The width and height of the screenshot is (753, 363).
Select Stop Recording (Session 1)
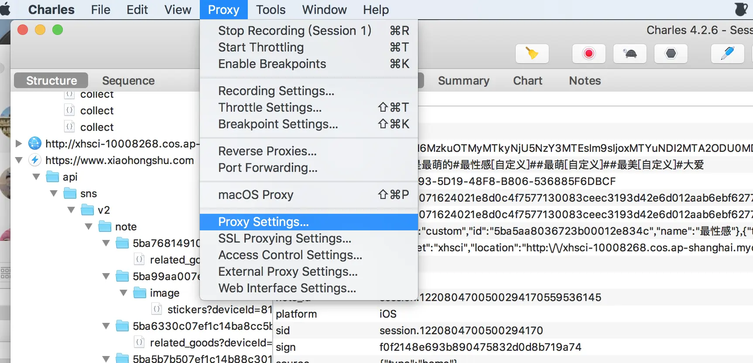(x=309, y=31)
